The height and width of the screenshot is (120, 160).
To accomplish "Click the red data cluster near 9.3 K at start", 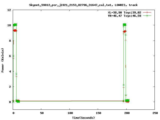I will click(15, 30).
